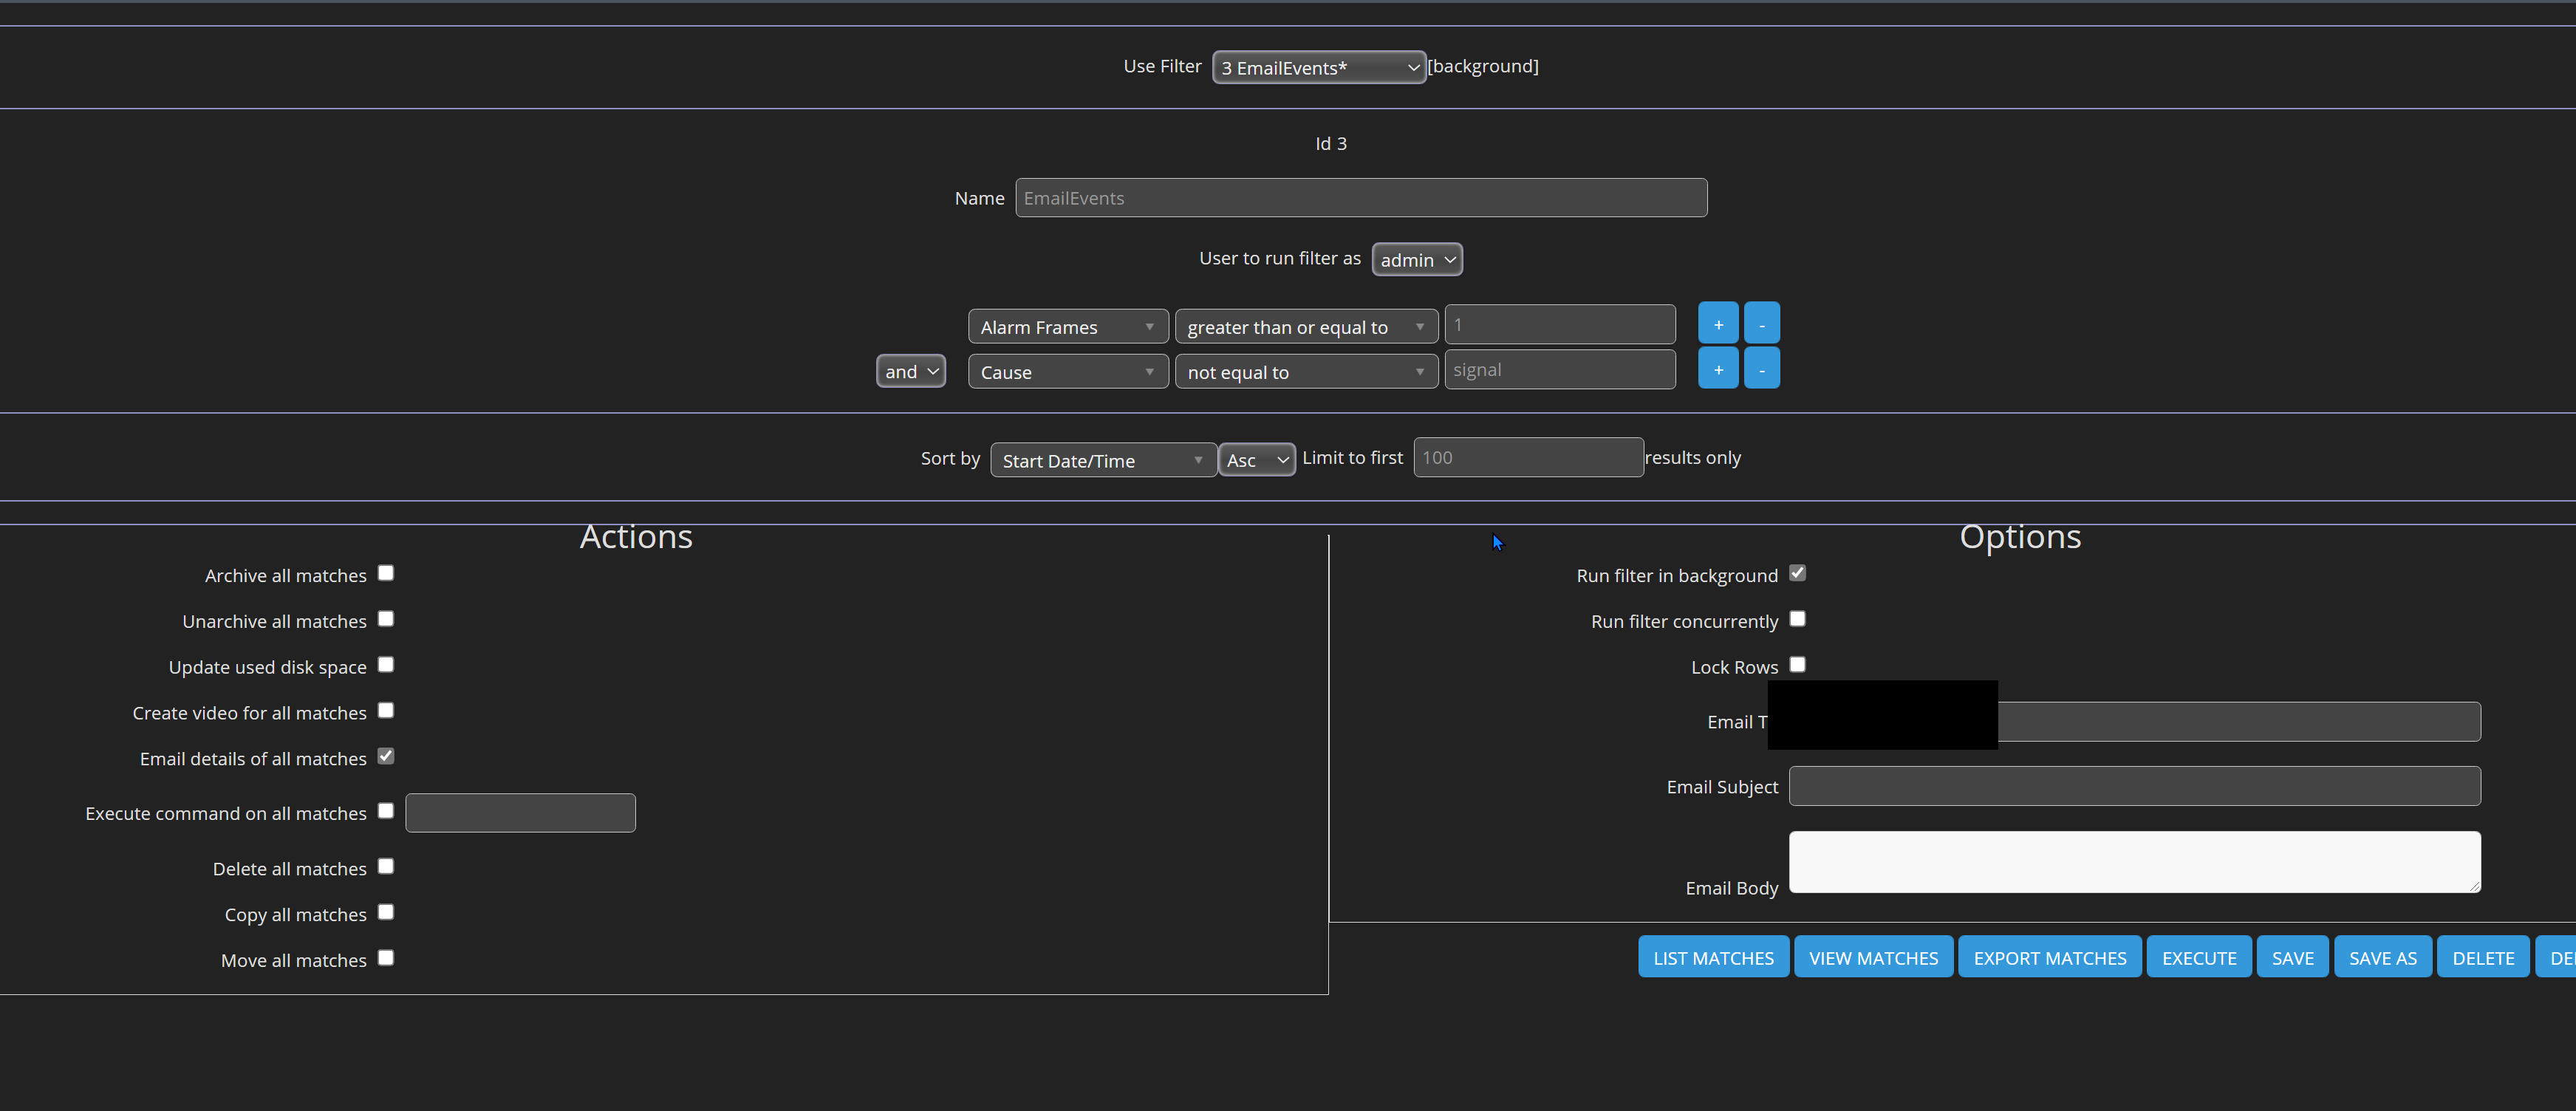Open the 'not equal to' operator dropdown

pos(1305,372)
